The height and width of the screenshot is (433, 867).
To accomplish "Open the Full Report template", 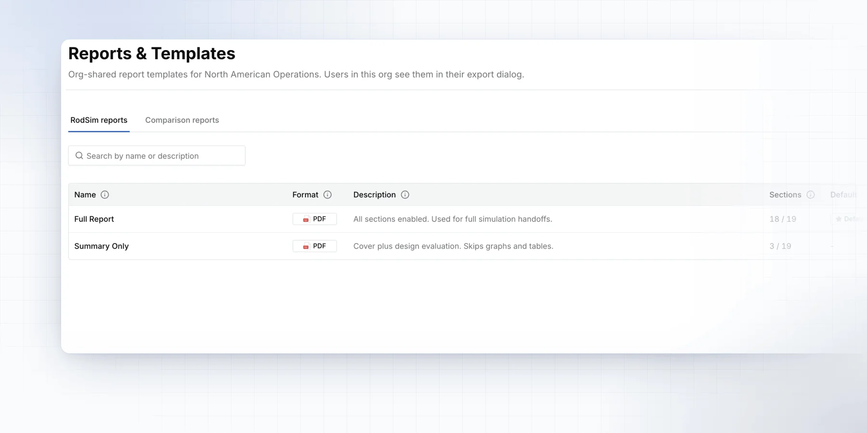I will [94, 219].
